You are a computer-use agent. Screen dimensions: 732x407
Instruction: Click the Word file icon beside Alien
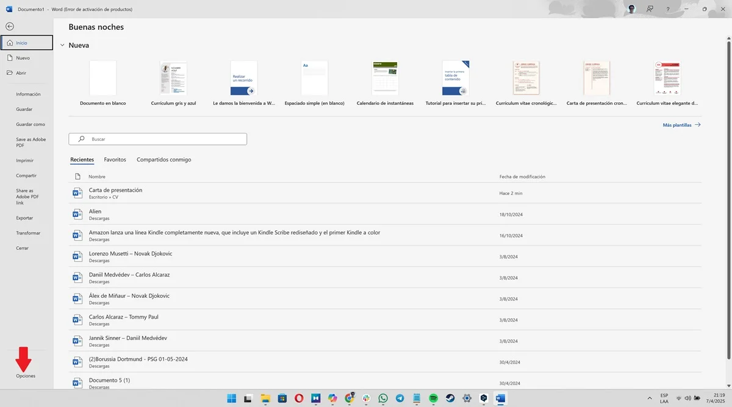(x=77, y=214)
